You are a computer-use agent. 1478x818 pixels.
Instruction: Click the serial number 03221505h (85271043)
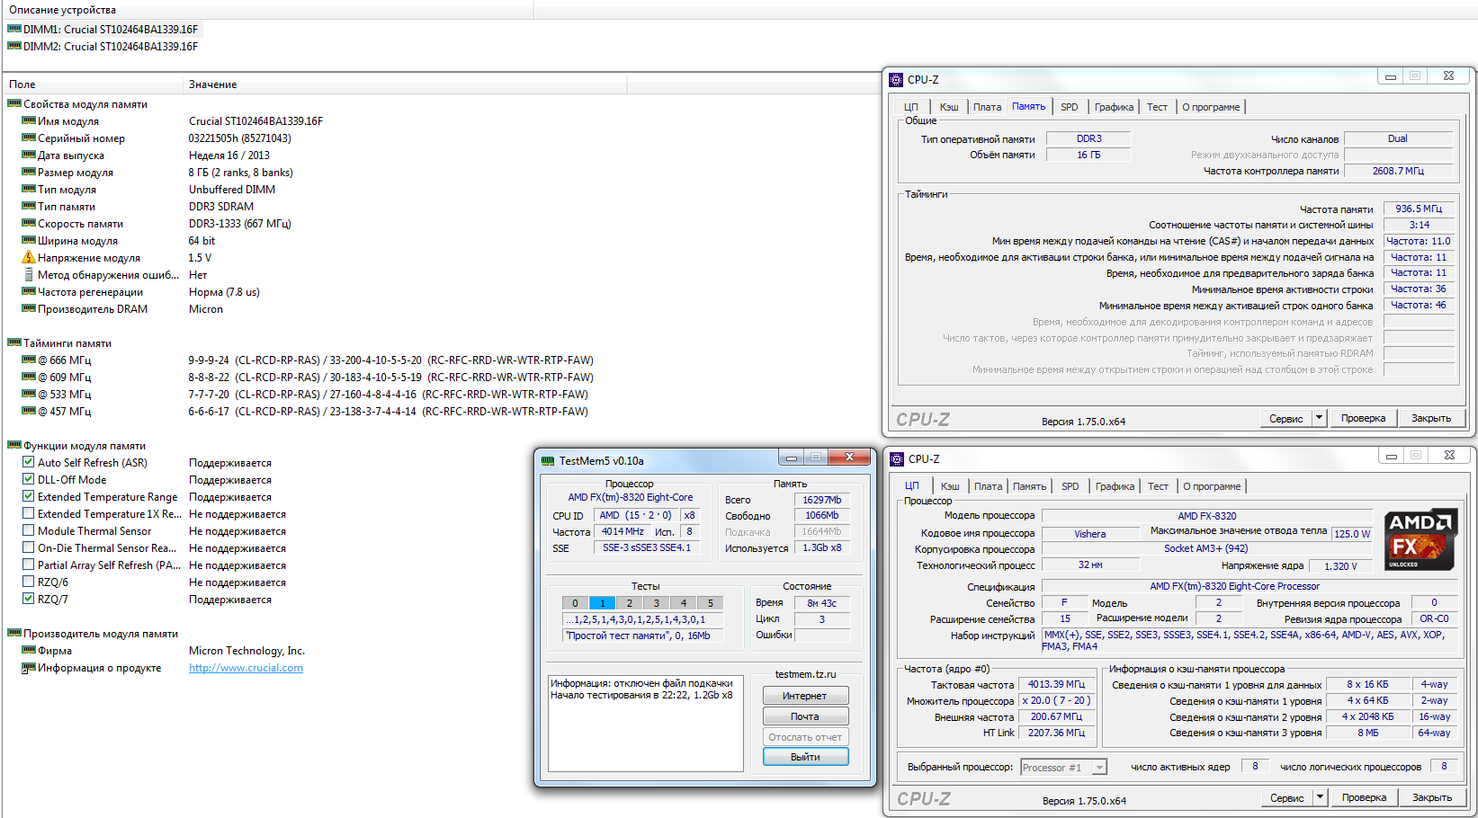click(240, 138)
